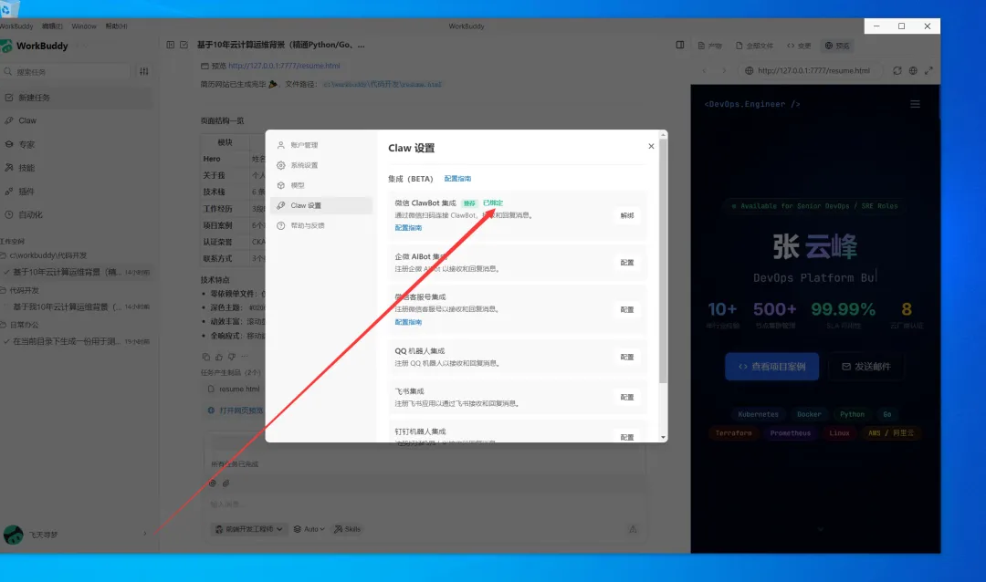Open the Auto model dropdown
Viewport: 986px width, 582px height.
[309, 529]
